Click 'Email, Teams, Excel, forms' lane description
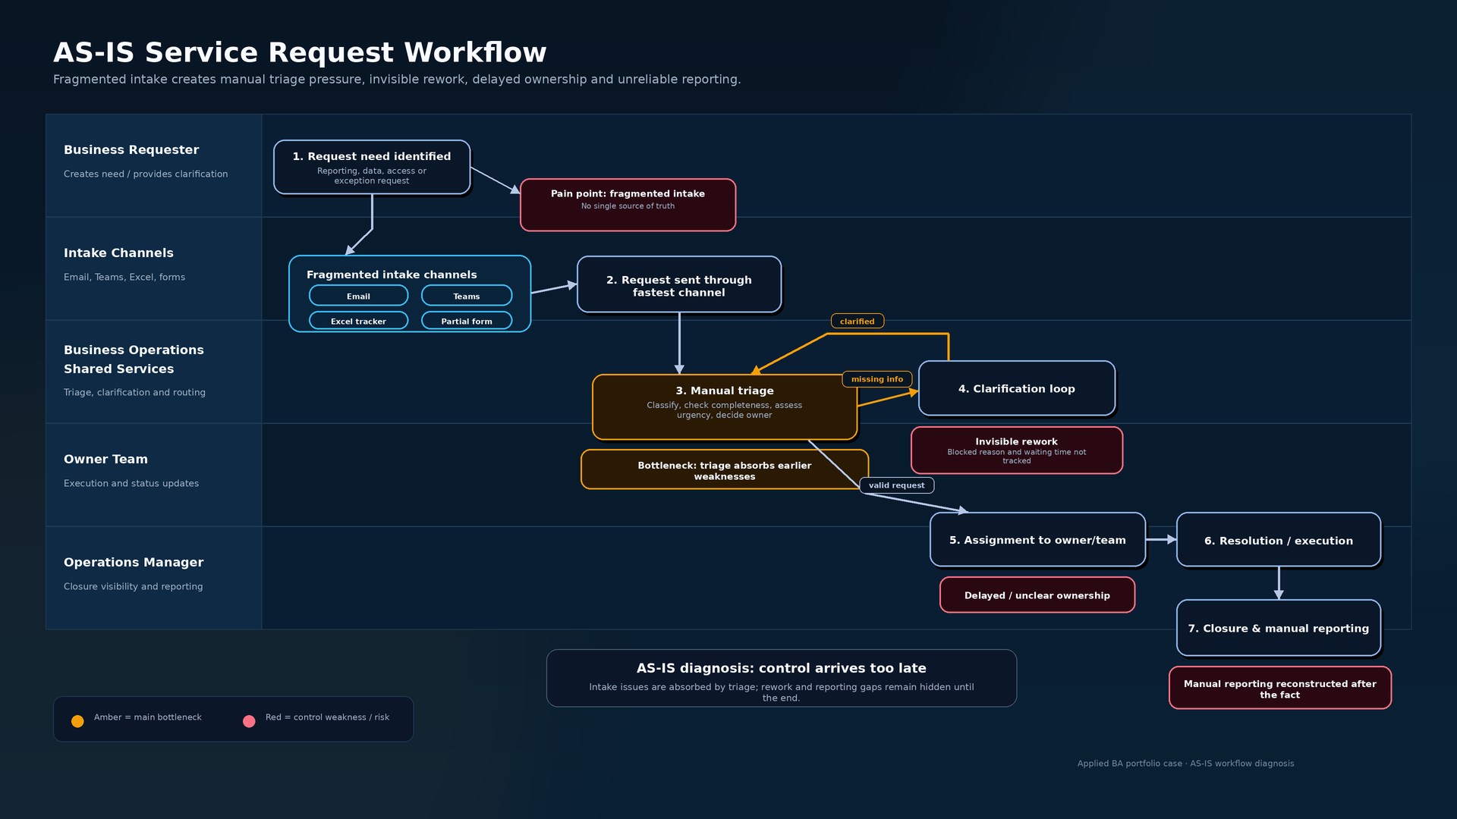Image resolution: width=1457 pixels, height=819 pixels. (x=124, y=278)
